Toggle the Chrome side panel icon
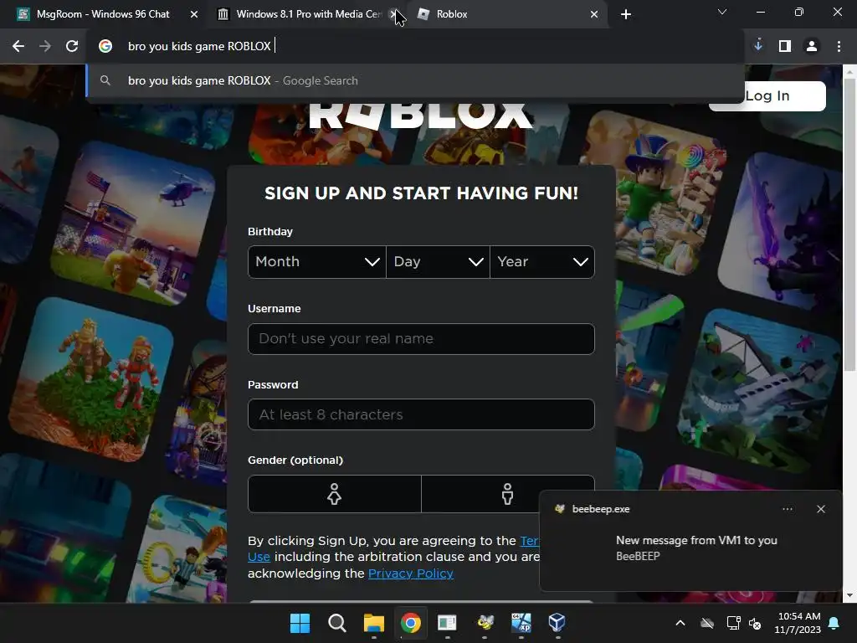The width and height of the screenshot is (857, 643). pos(785,47)
